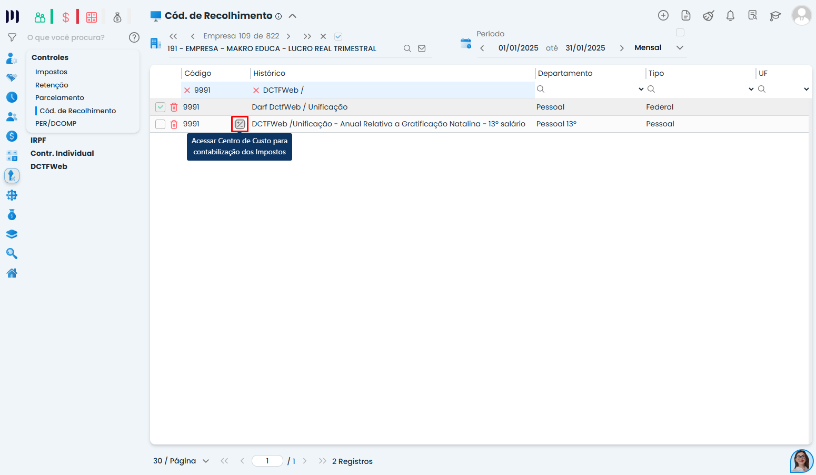Open the 30 / Página size dropdown
The width and height of the screenshot is (816, 475).
point(206,461)
